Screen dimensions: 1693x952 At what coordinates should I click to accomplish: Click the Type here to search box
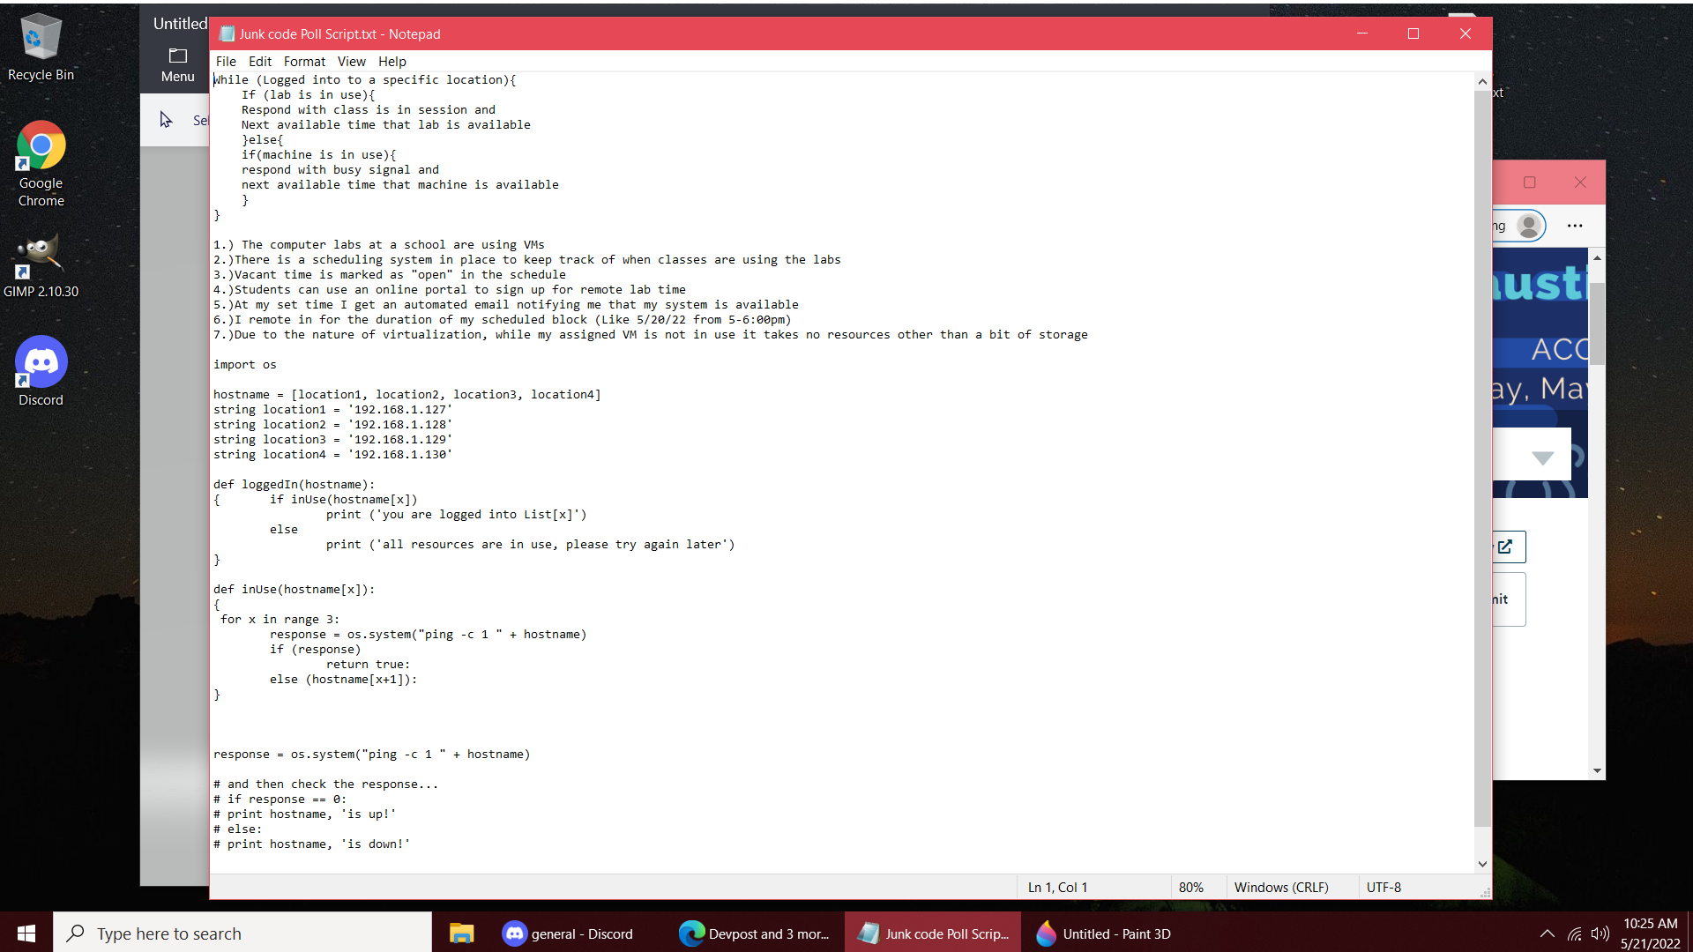click(x=242, y=933)
